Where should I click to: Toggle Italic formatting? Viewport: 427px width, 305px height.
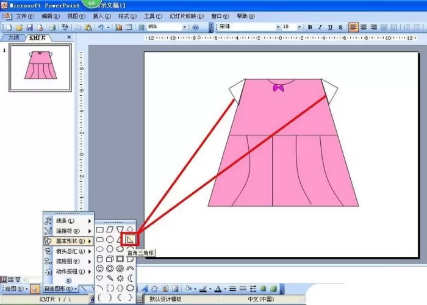[x=320, y=27]
